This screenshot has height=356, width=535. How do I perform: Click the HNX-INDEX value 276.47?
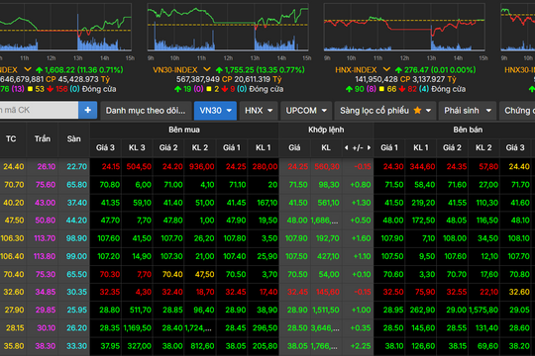[416, 70]
